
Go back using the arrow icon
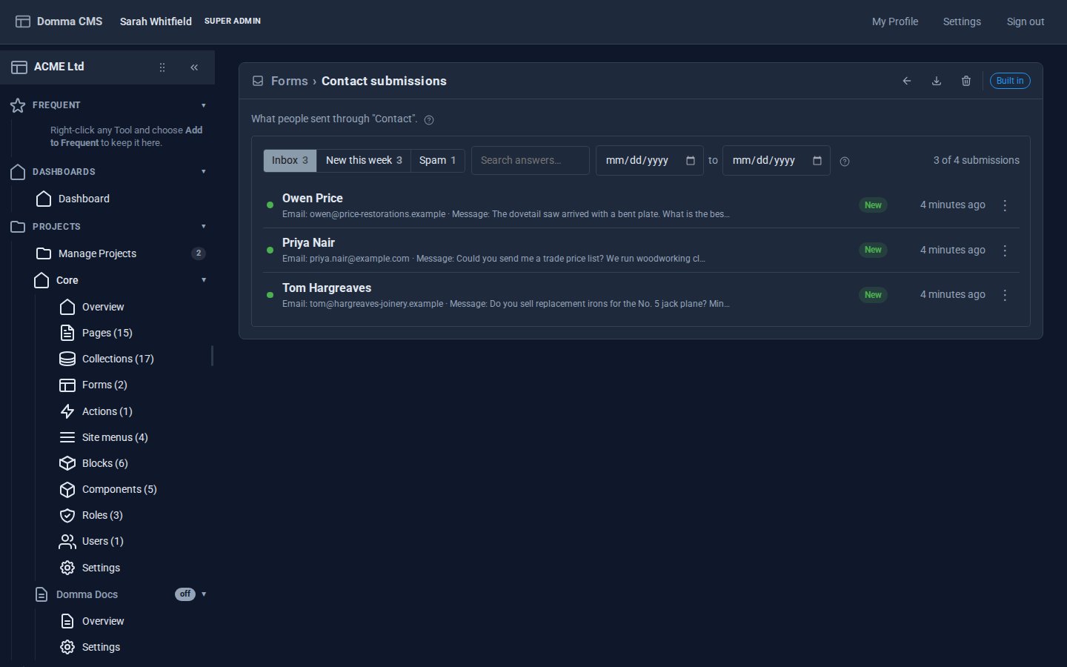tap(907, 81)
